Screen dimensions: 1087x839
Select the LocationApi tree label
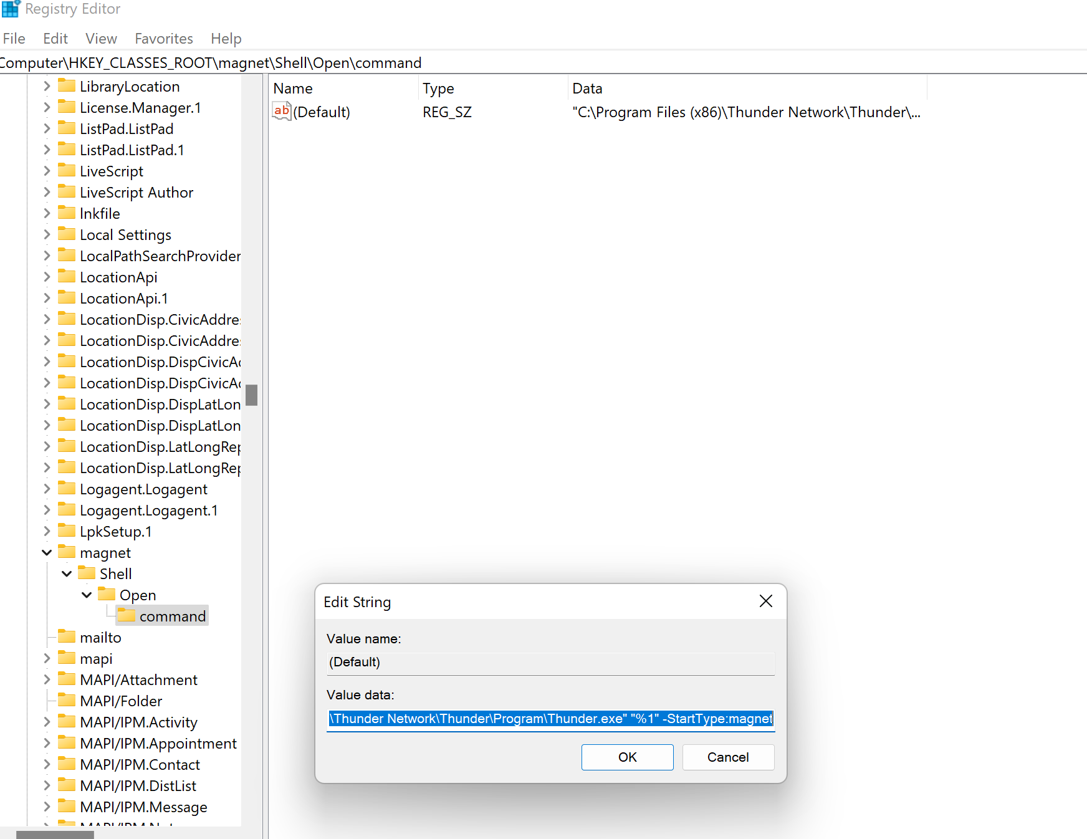118,277
